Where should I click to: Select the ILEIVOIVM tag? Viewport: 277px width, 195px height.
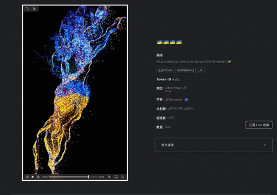pos(165,71)
